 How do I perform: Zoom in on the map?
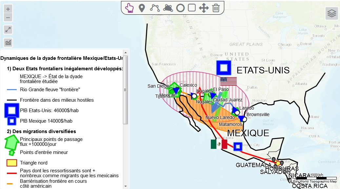coord(8,9)
